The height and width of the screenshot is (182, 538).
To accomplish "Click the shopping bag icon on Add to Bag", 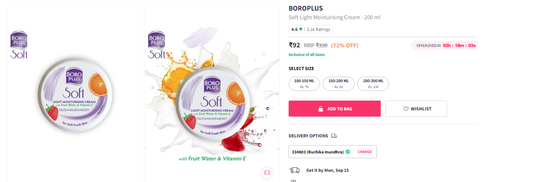I will [320, 109].
